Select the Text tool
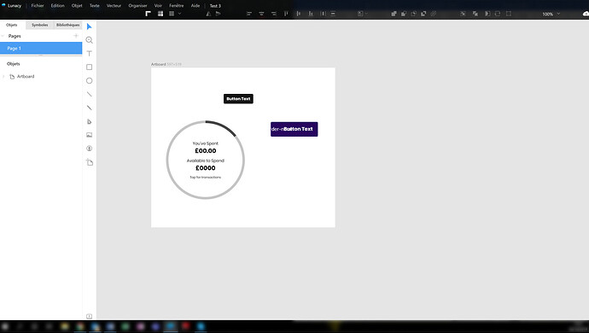 (89, 54)
